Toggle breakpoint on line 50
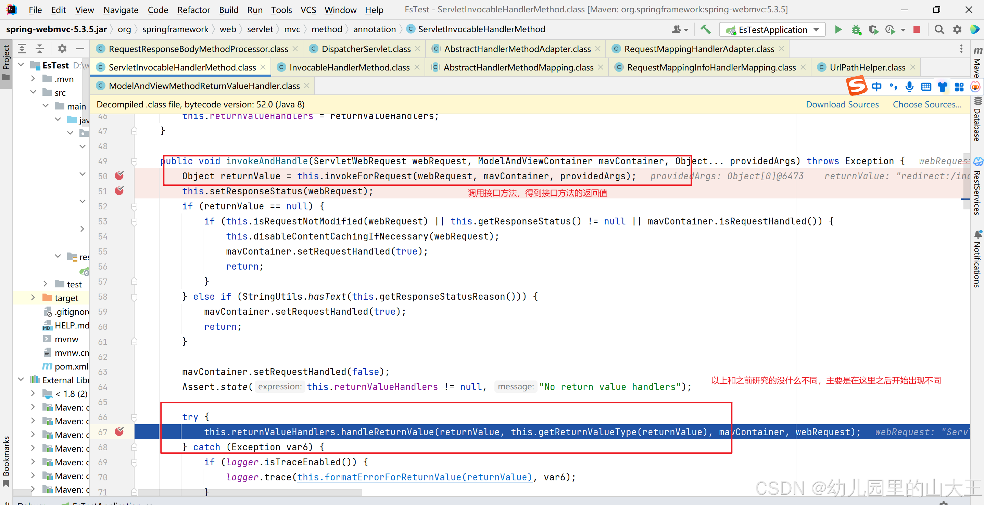 pos(119,176)
